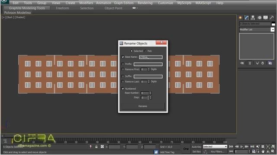Click Zoom Extents All Selected icon
The image size is (277, 155).
(273, 146)
